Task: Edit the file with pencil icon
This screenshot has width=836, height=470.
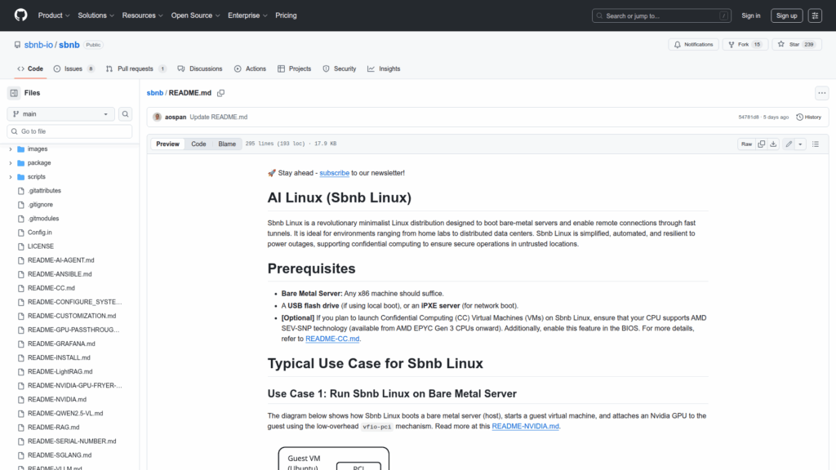Action: click(789, 144)
